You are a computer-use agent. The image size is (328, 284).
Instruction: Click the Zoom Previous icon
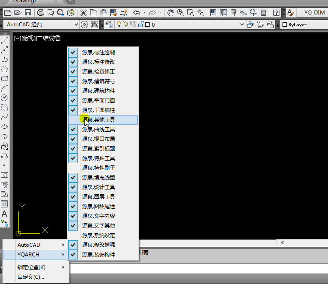point(201,13)
